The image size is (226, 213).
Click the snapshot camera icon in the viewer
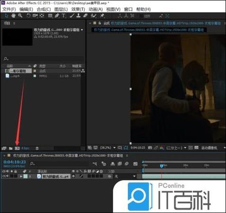tap(150, 148)
